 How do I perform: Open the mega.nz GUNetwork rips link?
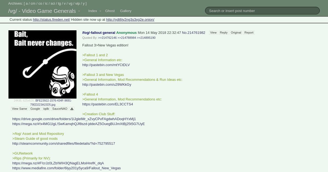pos(58,163)
